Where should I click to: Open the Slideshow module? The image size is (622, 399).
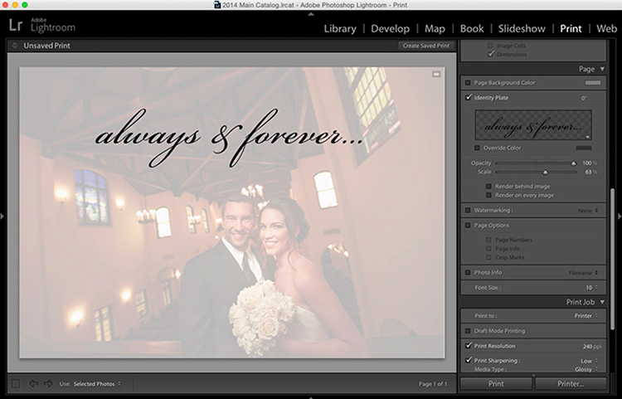522,28
